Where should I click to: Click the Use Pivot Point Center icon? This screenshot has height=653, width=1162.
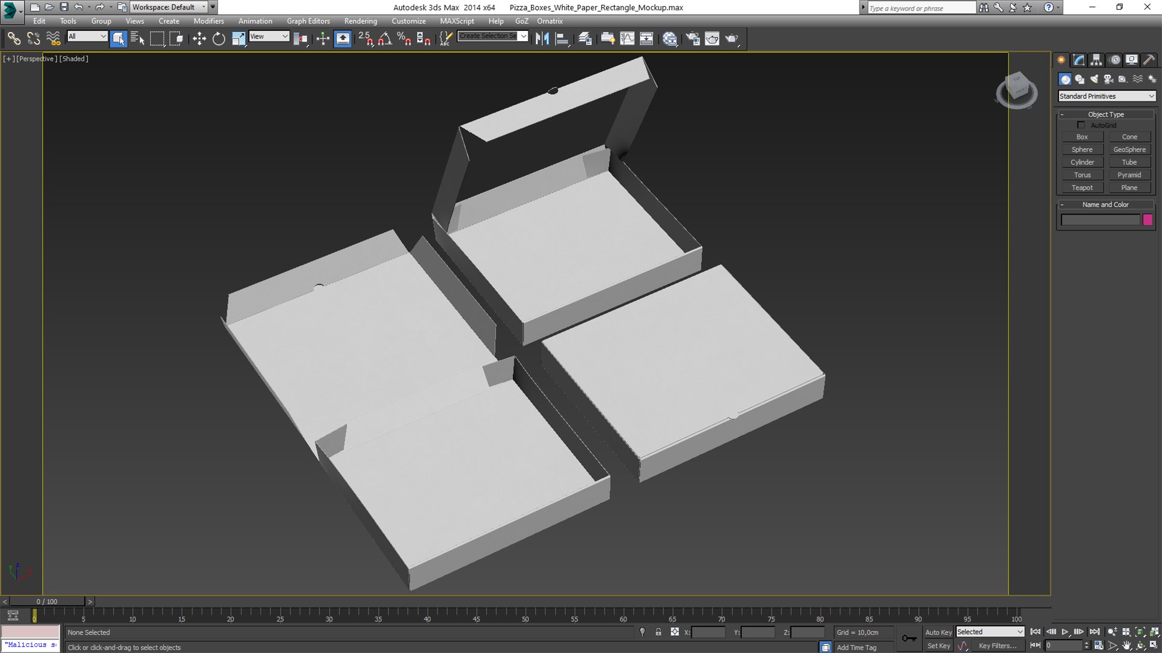point(301,39)
